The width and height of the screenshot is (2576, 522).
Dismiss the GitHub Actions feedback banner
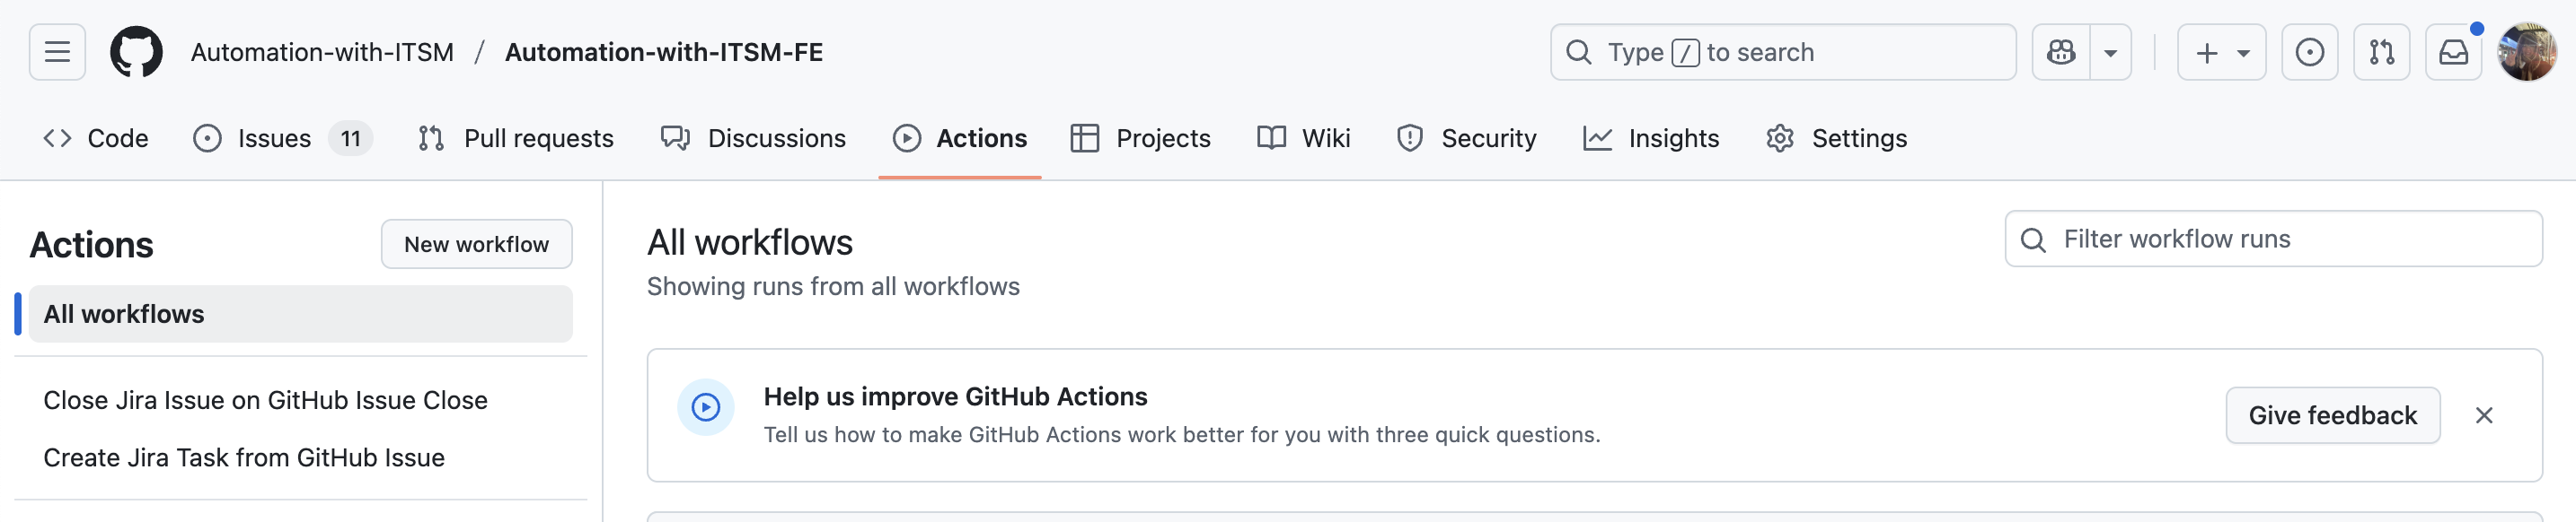click(x=2483, y=415)
